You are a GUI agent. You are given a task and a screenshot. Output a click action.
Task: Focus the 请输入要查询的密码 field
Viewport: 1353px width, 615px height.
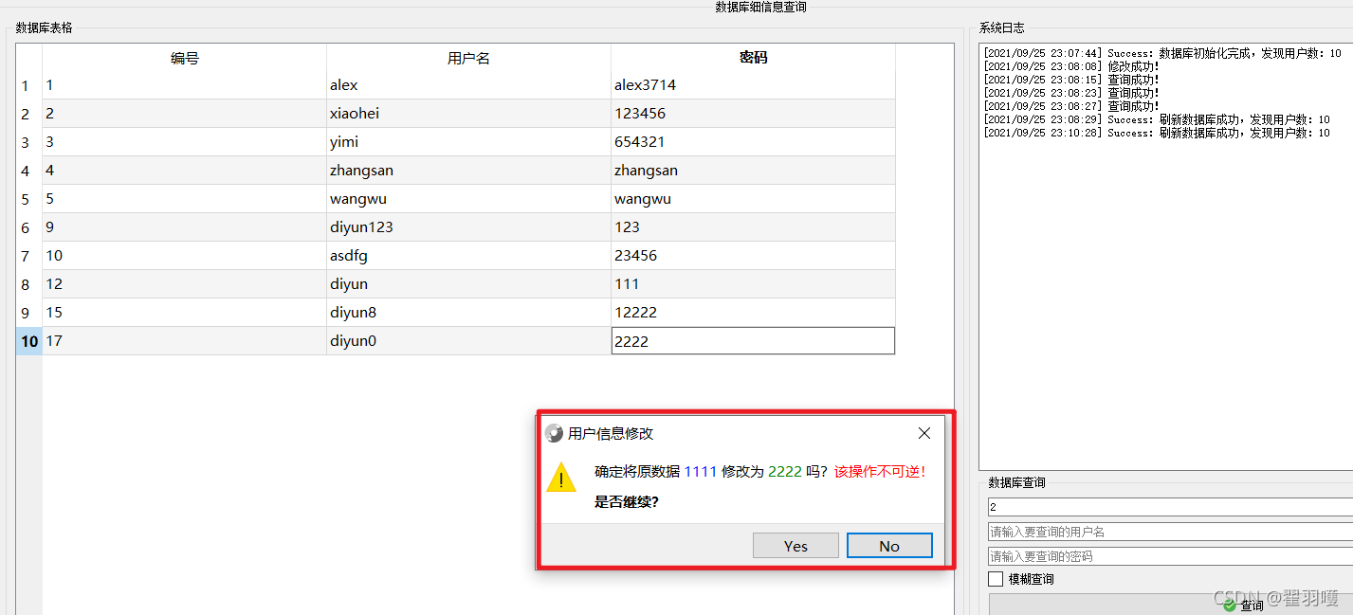1171,556
